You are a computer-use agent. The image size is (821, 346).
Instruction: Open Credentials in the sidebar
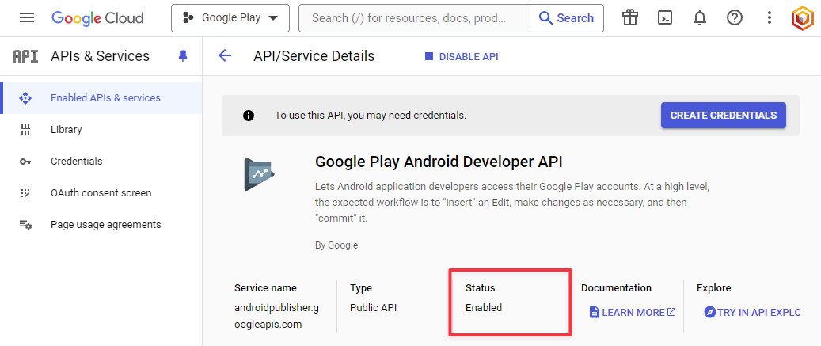click(76, 162)
